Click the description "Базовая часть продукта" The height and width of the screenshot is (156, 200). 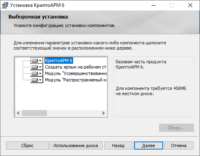(141, 62)
